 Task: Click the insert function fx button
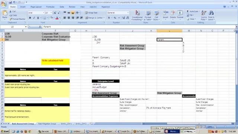[40, 27]
